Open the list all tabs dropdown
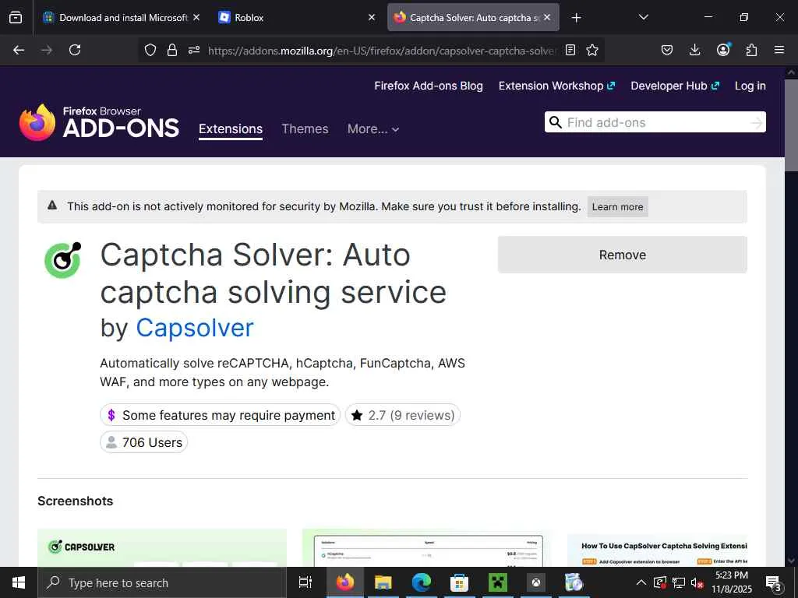Screen dimensions: 798x598 (x=643, y=17)
